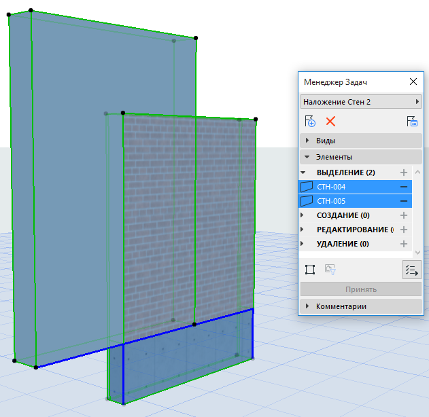Collapse the ВЫДЕЛЕНИЕ (2) group
The image size is (429, 417).
tap(304, 173)
